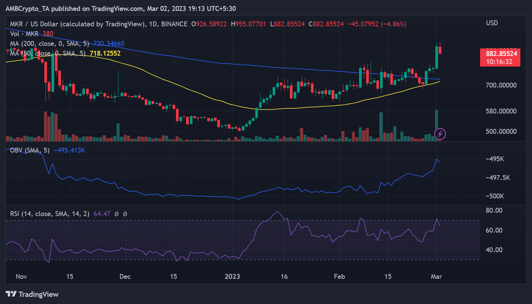
Task: Click the -497.5K label on OBV axis
Action: [497, 177]
